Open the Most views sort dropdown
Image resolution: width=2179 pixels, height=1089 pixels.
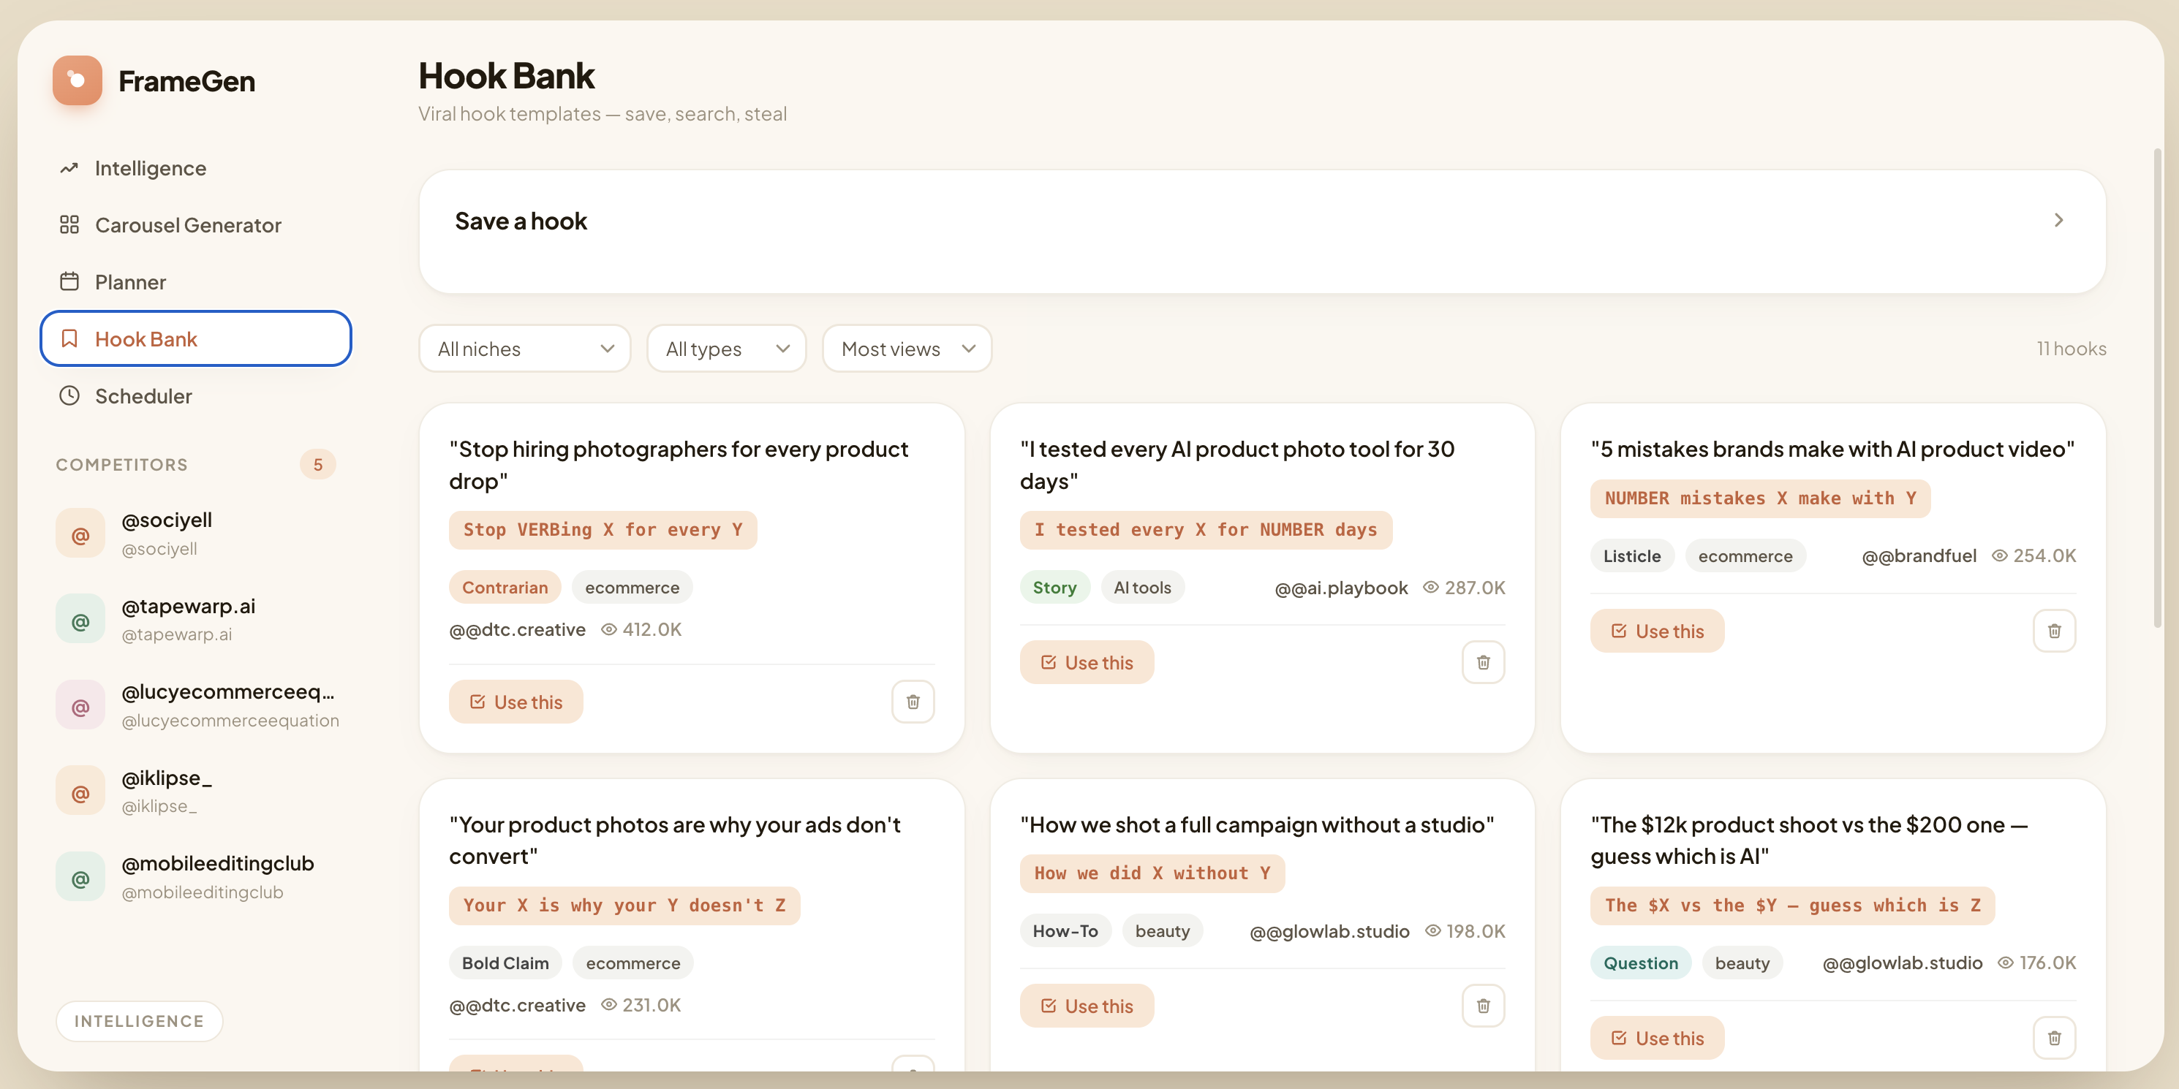[x=907, y=349]
